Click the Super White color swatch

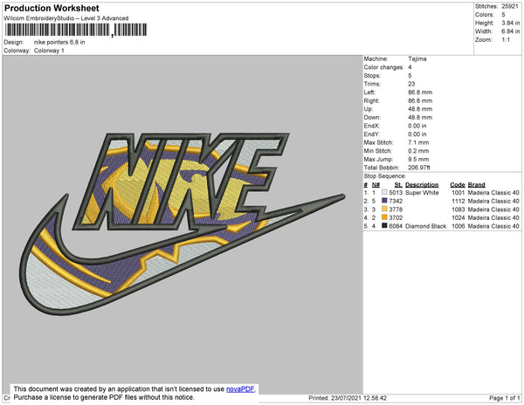[384, 192]
